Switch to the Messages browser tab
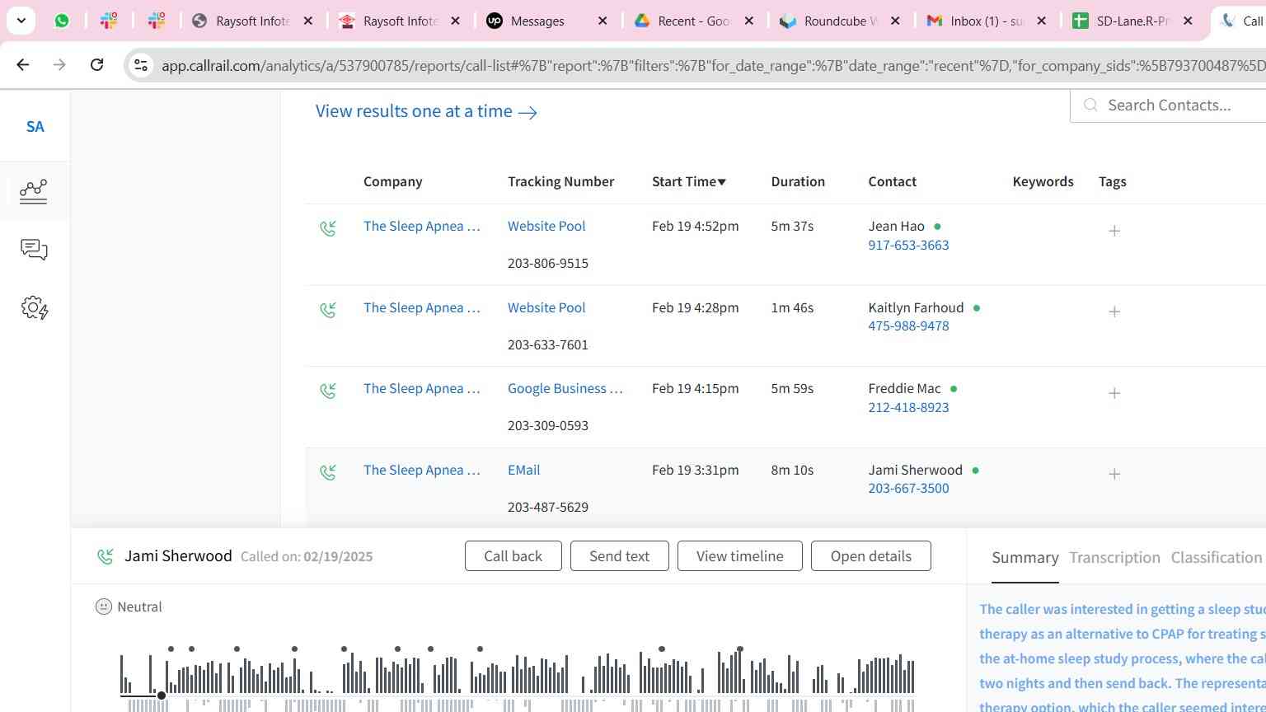The image size is (1266, 712). coord(537,21)
